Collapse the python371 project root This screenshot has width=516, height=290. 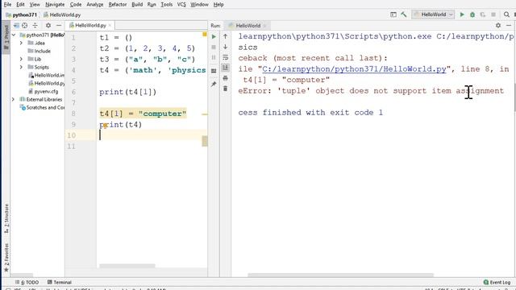tap(14, 35)
